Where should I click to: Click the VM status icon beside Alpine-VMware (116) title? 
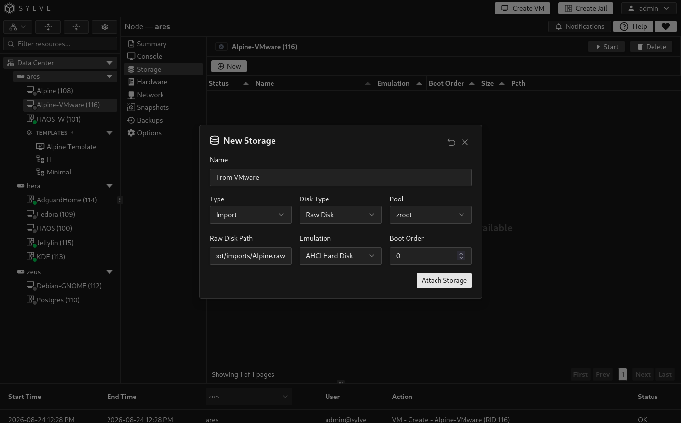click(x=221, y=47)
